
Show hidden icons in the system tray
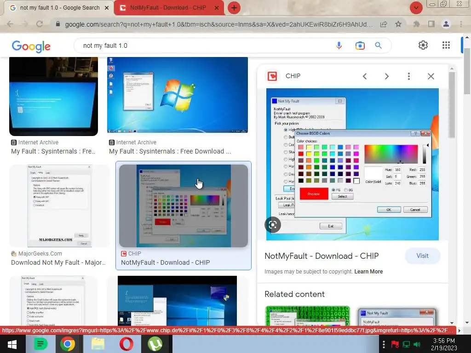(383, 344)
